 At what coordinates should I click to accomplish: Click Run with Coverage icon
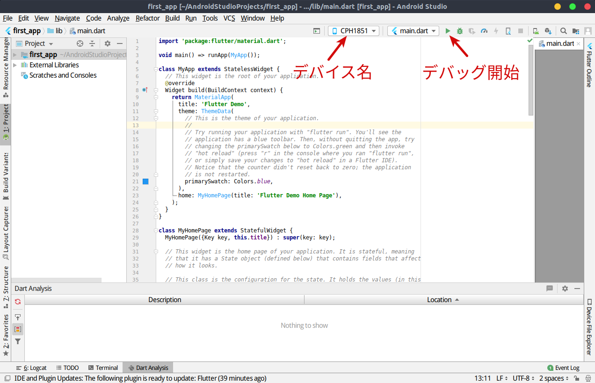[x=472, y=31]
